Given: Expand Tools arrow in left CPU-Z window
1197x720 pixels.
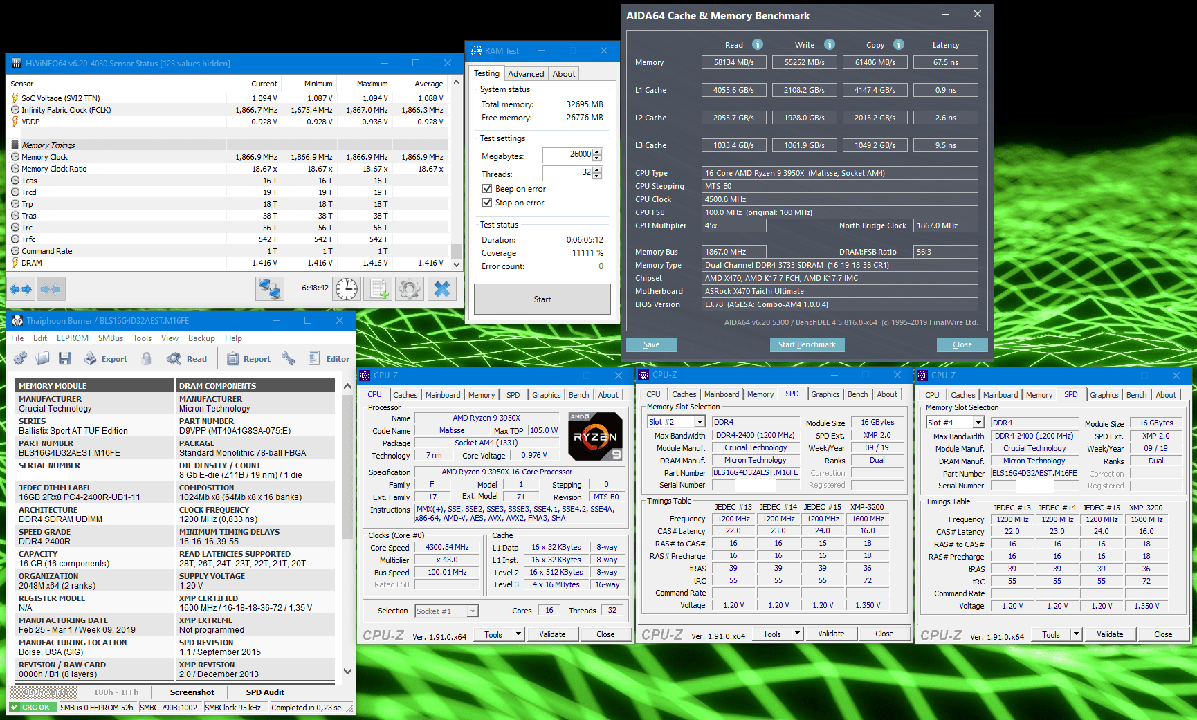Looking at the screenshot, I should (518, 634).
